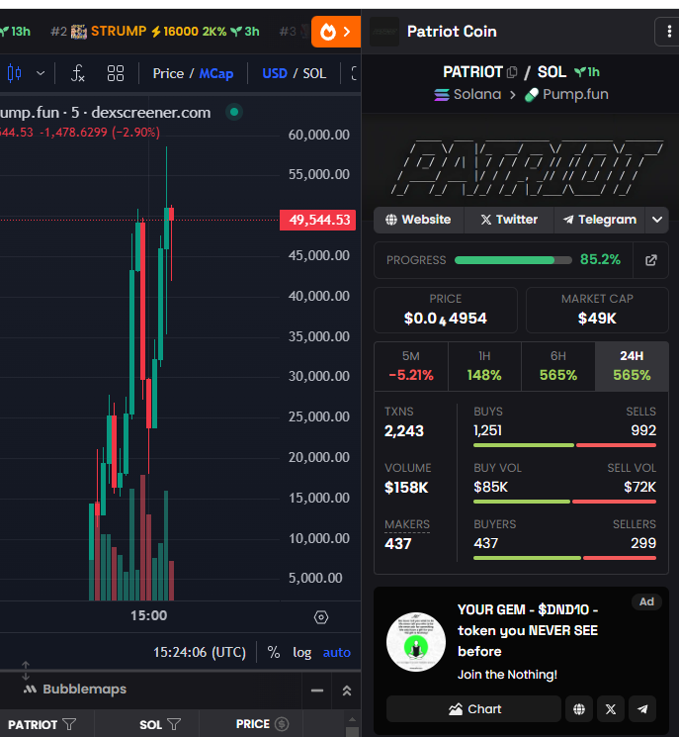
Task: Click the 49,544.53 price label
Action: 318,220
